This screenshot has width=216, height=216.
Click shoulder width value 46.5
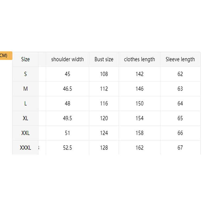[x=67, y=89]
